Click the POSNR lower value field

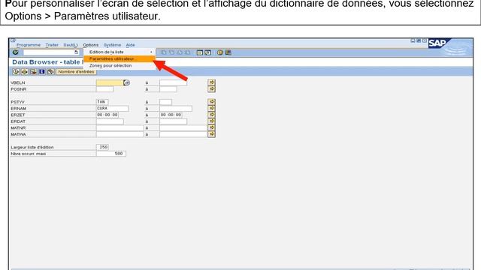[104, 89]
